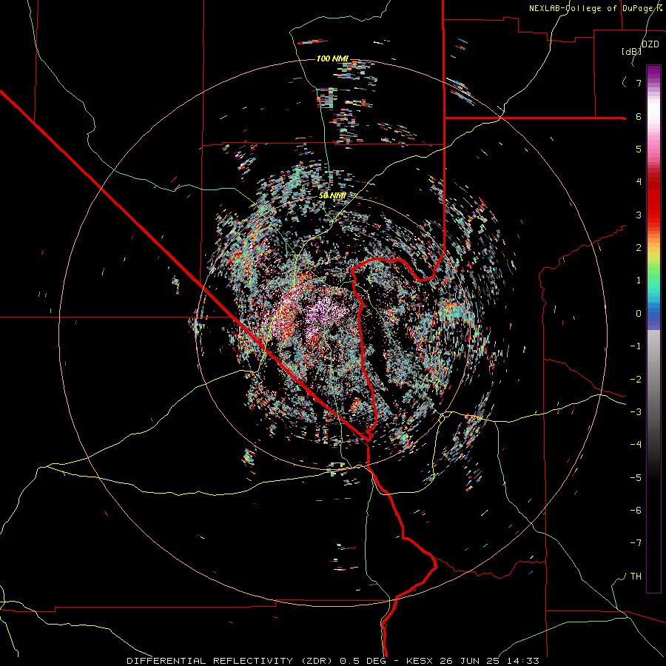This screenshot has height=666, width=666.
Task: Click the "DZD" legend title
Action: pos(650,44)
